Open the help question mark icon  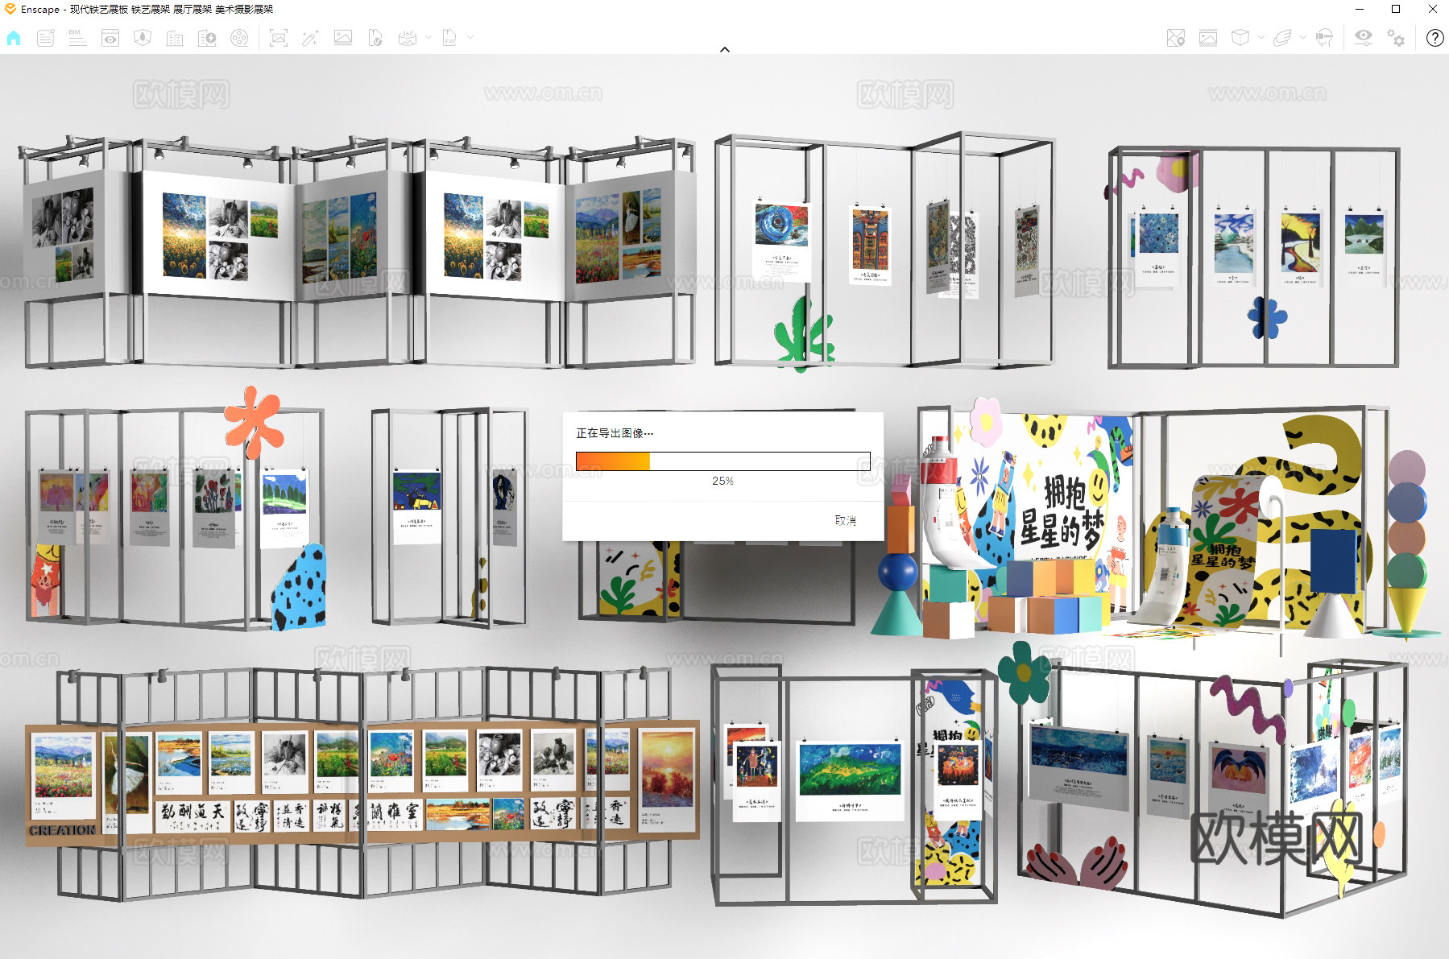[1435, 38]
